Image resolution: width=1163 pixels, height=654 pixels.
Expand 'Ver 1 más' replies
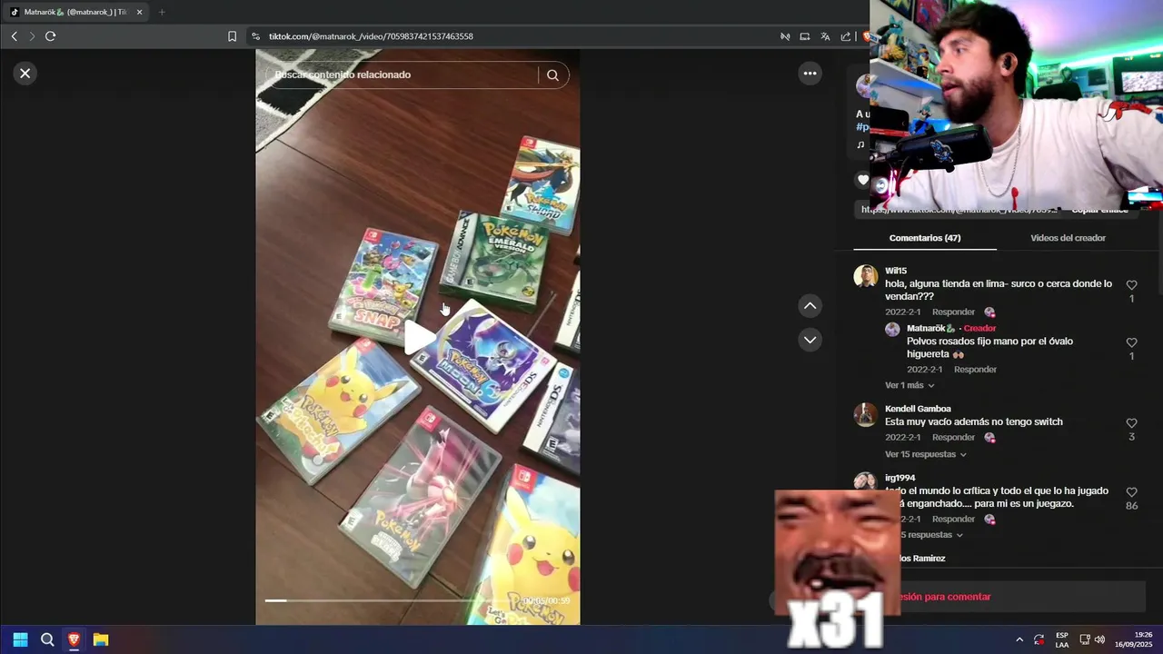point(910,385)
